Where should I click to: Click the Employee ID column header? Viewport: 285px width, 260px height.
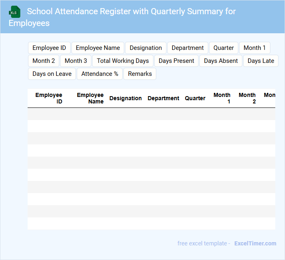coord(49,98)
